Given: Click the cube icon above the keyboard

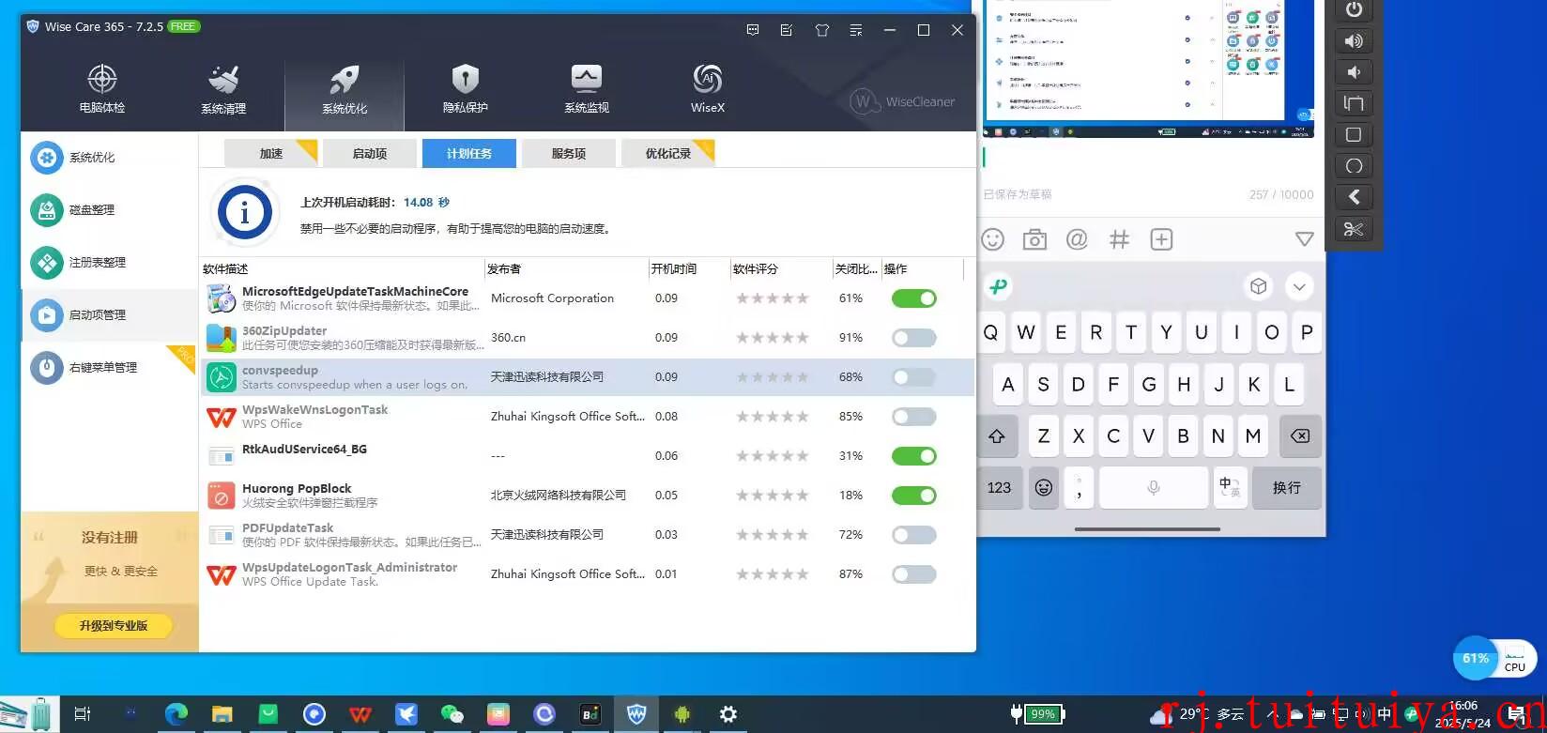Looking at the screenshot, I should coord(1258,286).
